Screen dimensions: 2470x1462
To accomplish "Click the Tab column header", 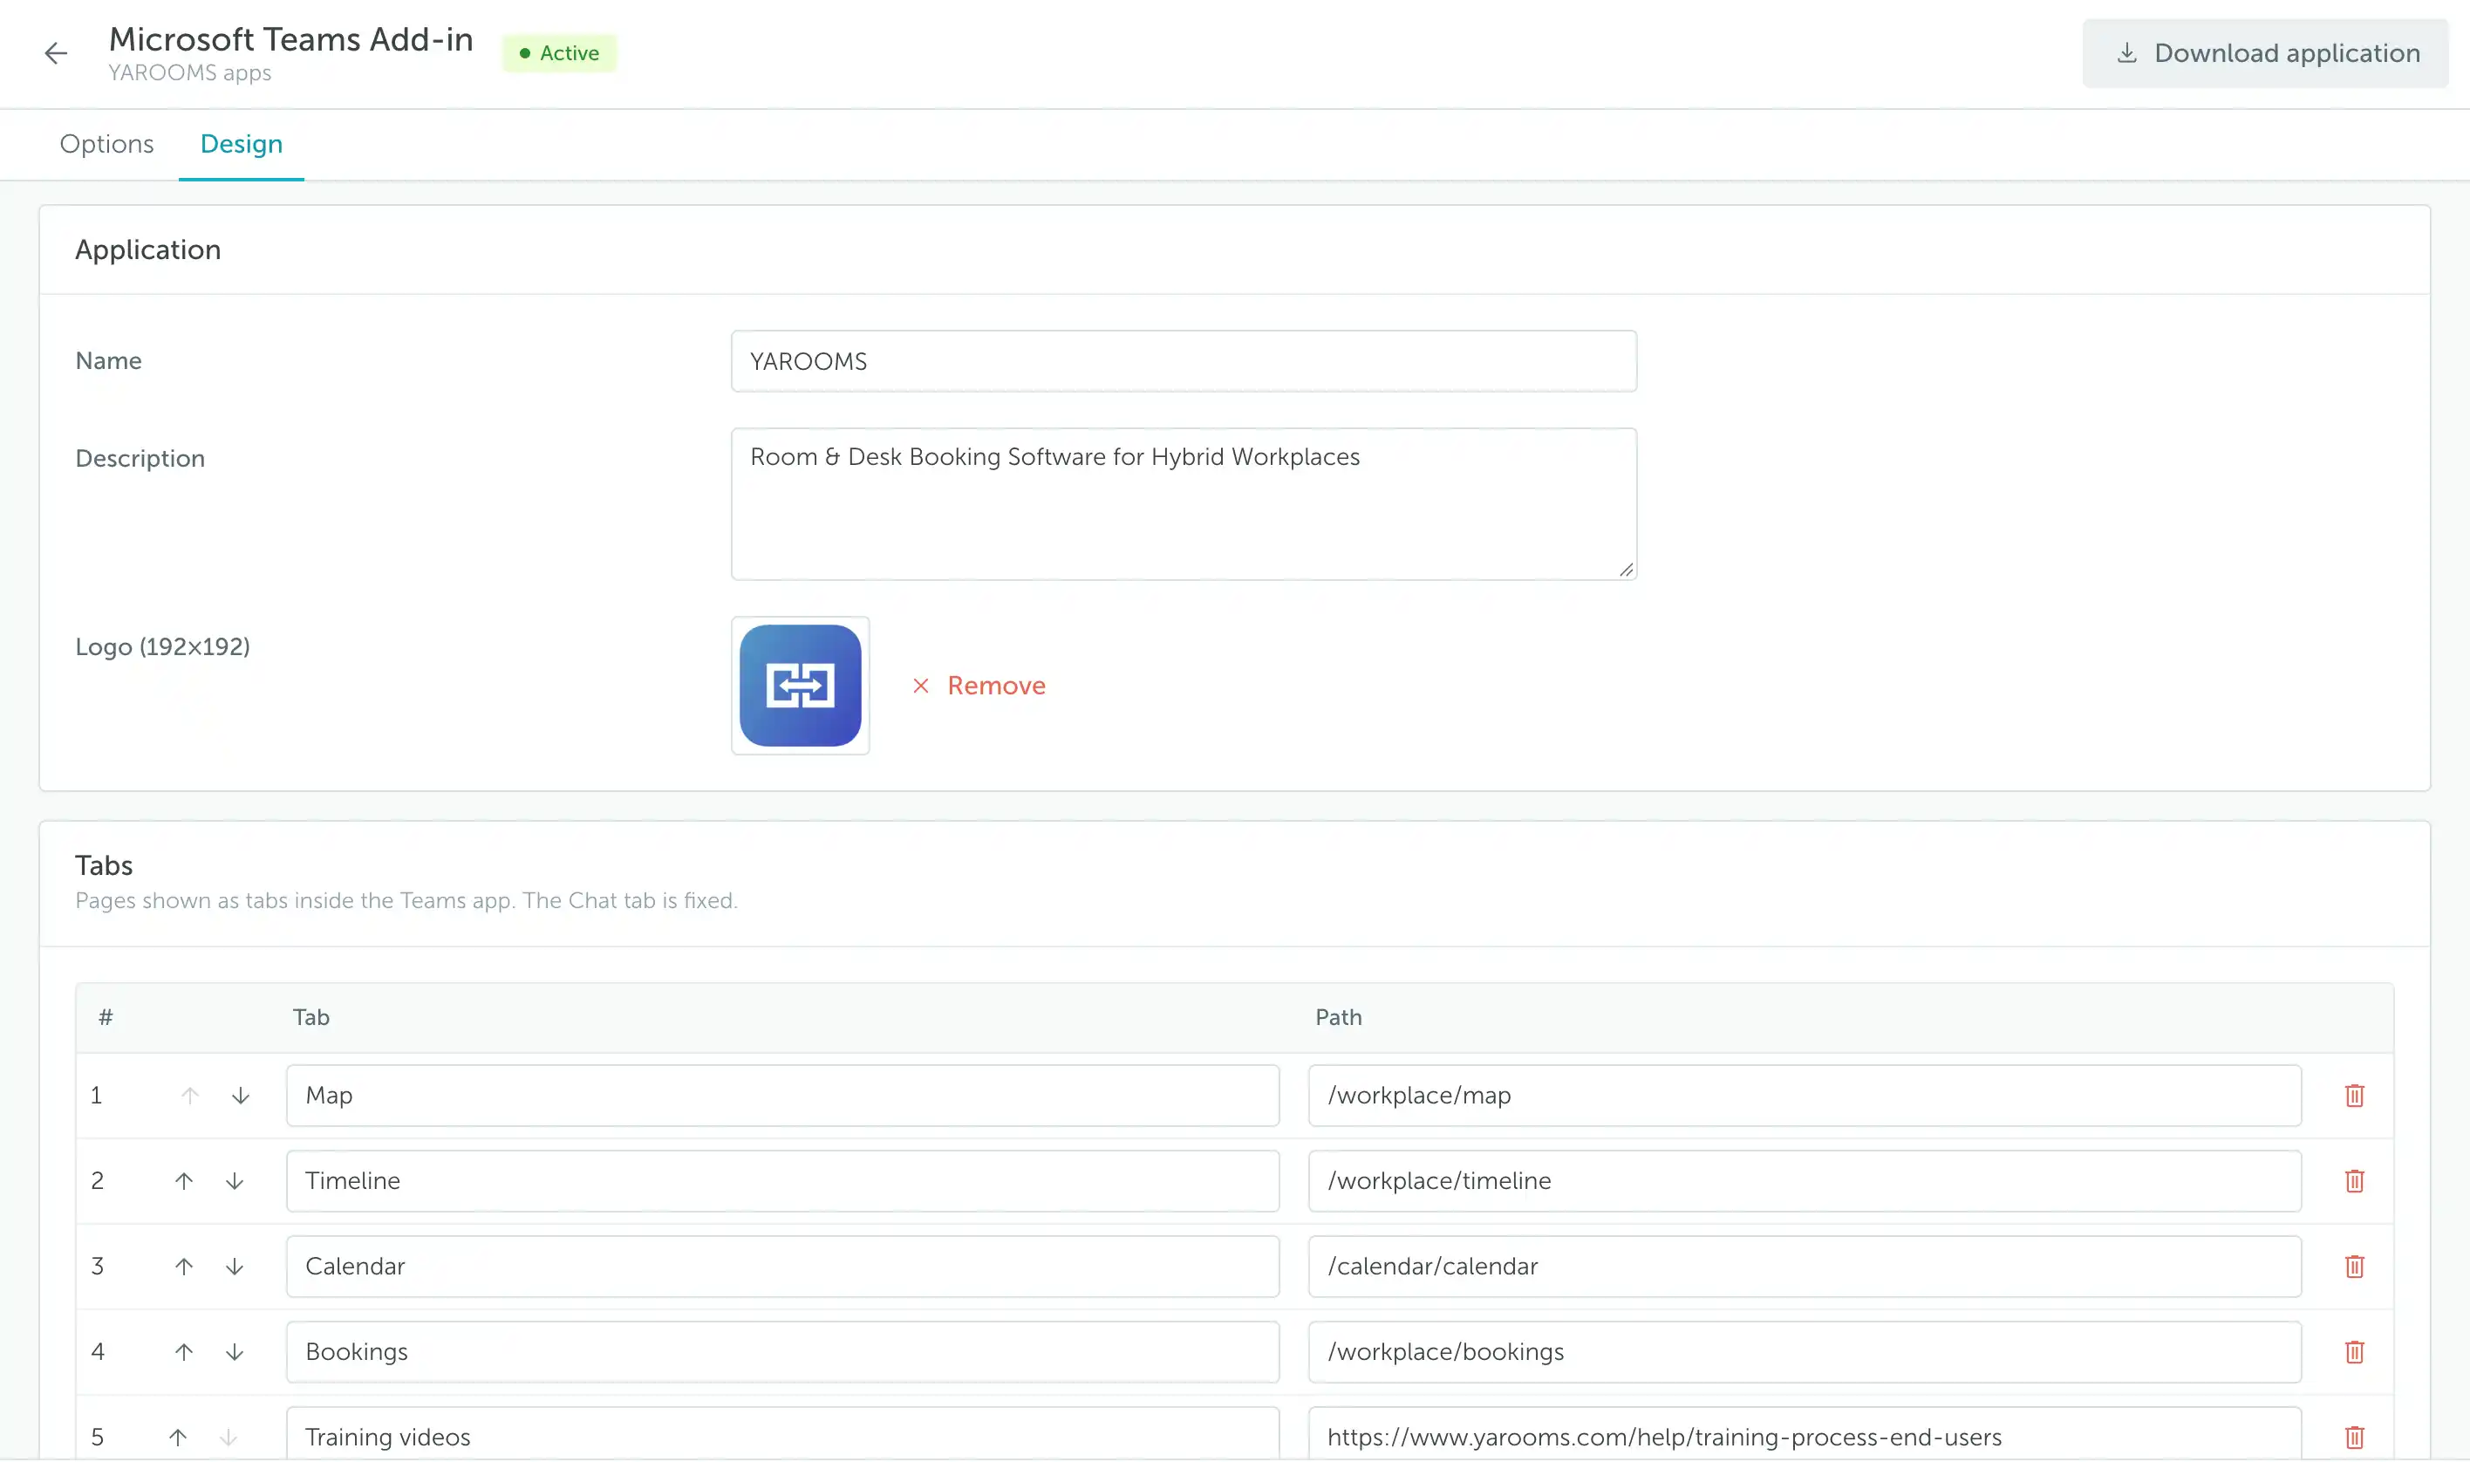I will click(311, 1018).
